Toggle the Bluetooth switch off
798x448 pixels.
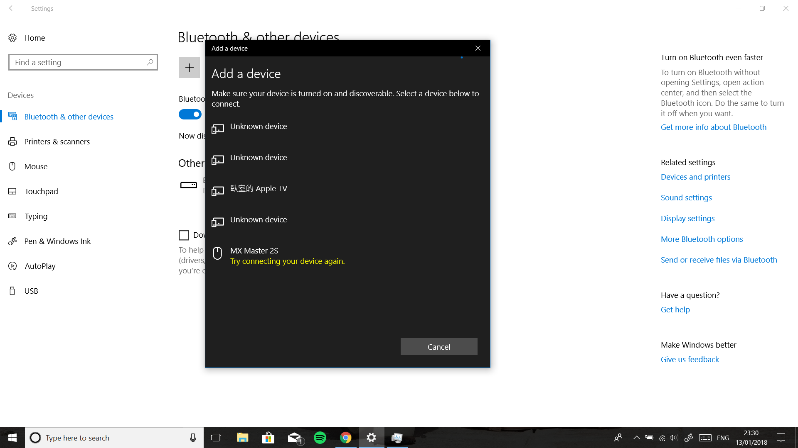tap(190, 114)
